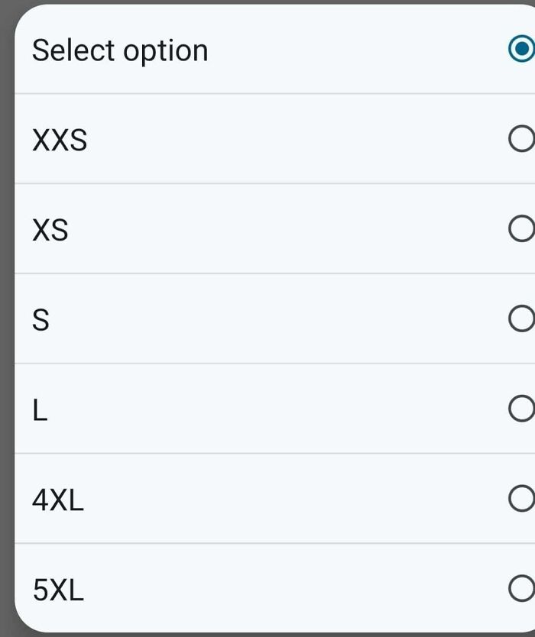Select the 5XL size option
535x637 pixels.
[267, 590]
